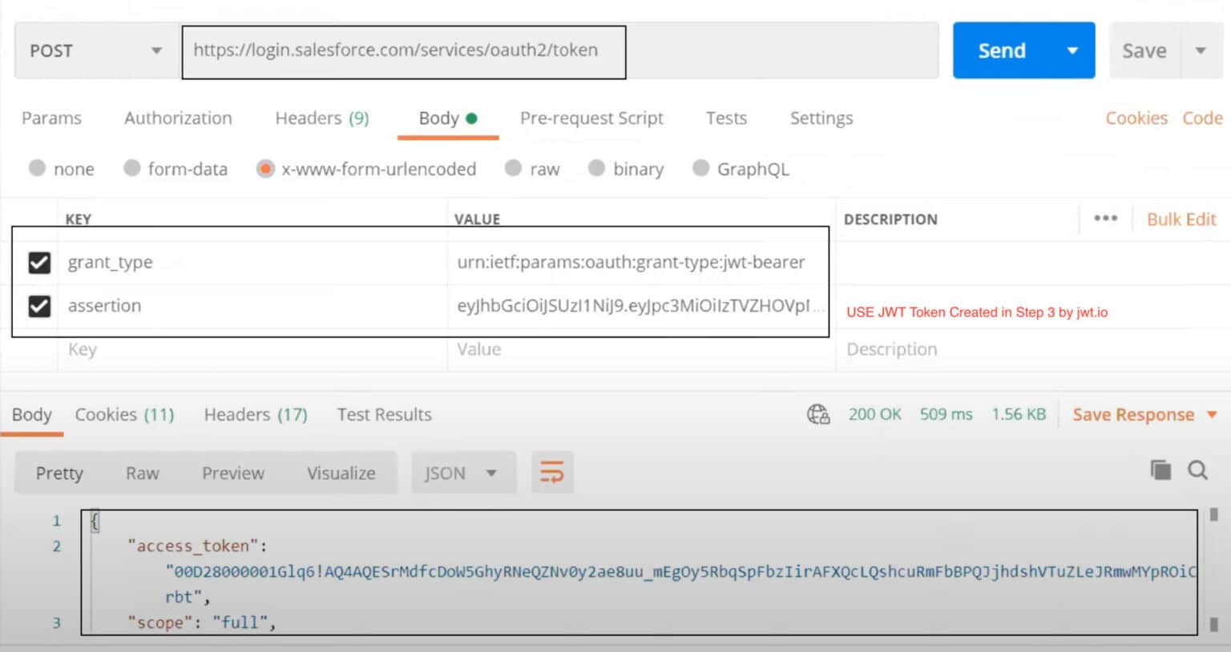The image size is (1231, 652).
Task: Uncheck the grant_type parameter
Action: click(x=39, y=262)
